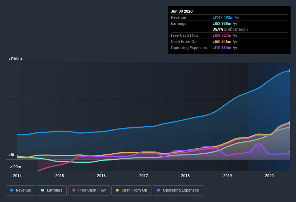
Task: Click the zł52.958m earnings value
Action: (222, 23)
